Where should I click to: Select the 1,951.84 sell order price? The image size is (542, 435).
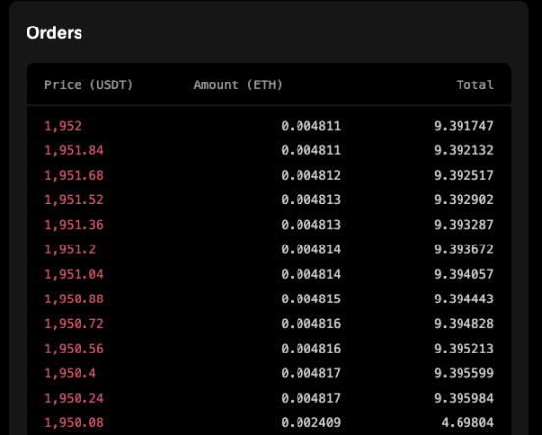74,150
